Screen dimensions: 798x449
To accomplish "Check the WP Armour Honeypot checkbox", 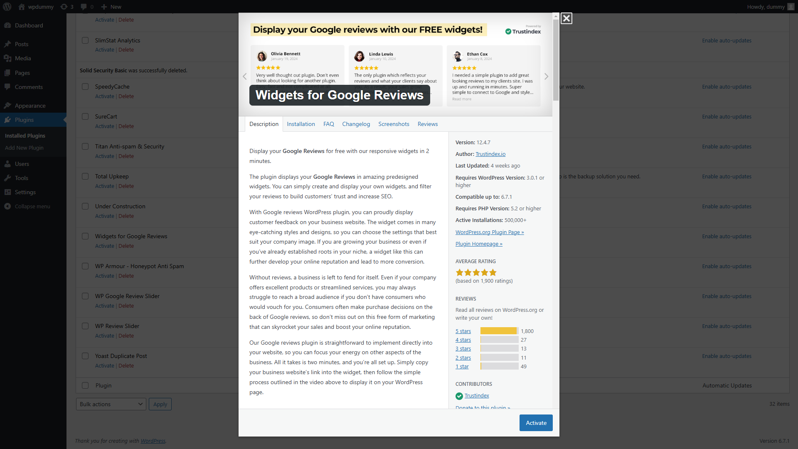I will (x=85, y=266).
